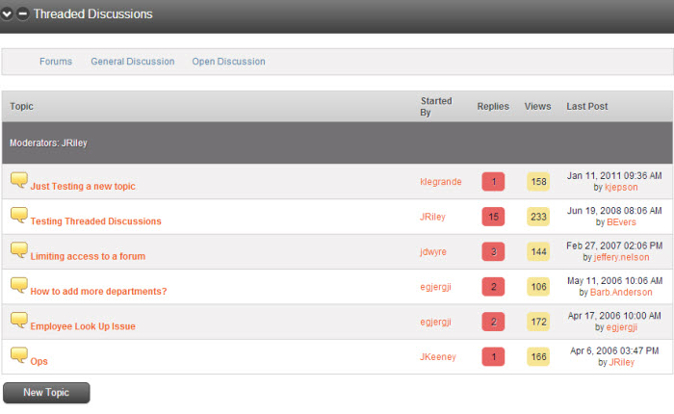
Task: Click date Jan 11, 2011 09:36 AM
Action: (614, 176)
